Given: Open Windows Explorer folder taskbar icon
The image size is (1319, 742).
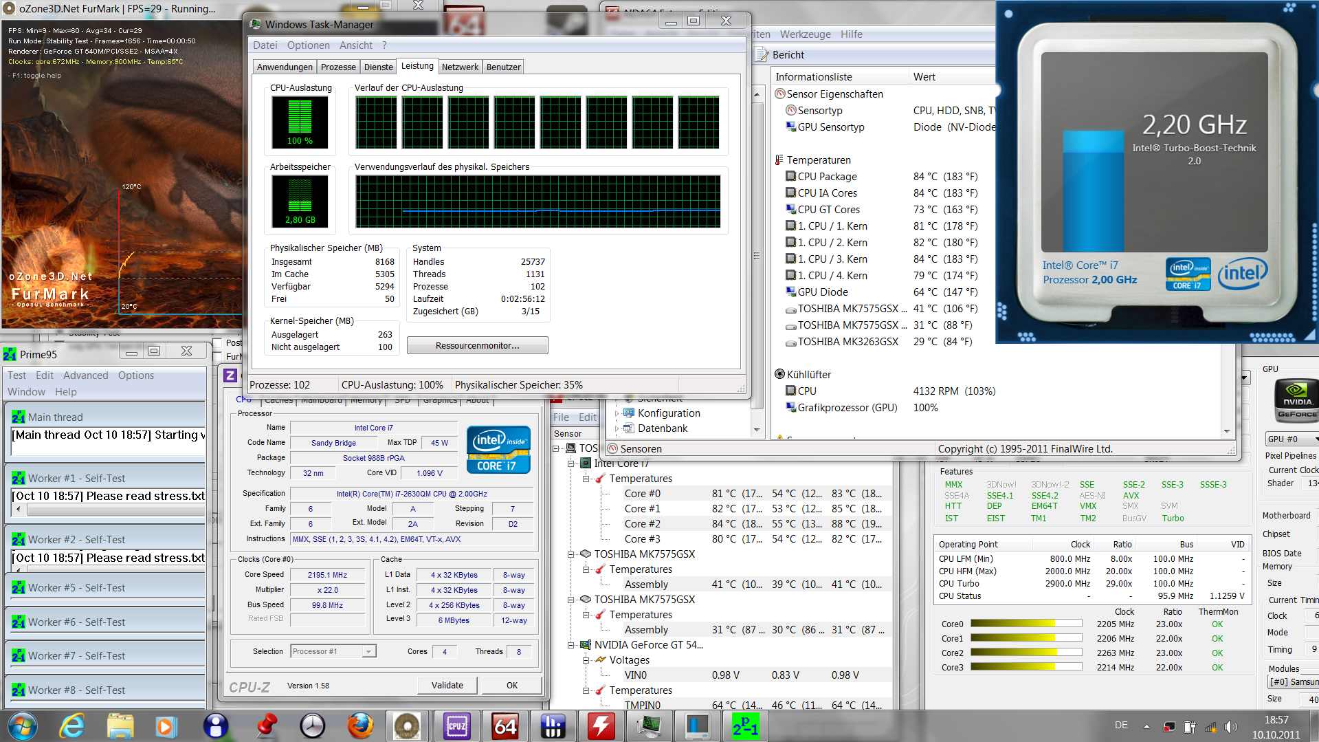Looking at the screenshot, I should [x=120, y=726].
